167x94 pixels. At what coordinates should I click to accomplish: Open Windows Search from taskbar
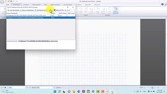(x=60, y=91)
